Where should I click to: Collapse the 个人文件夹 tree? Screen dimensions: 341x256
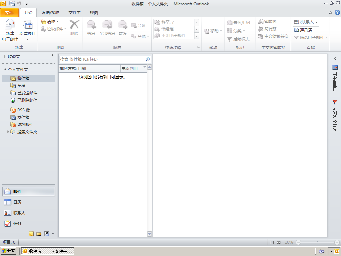pyautogui.click(x=5, y=69)
